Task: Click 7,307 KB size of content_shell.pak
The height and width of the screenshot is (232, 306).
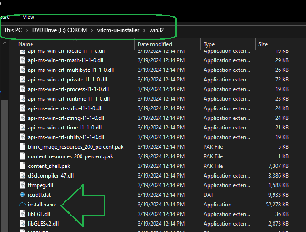Action: (279, 166)
